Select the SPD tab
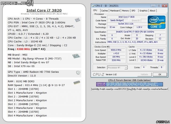 click(133, 11)
